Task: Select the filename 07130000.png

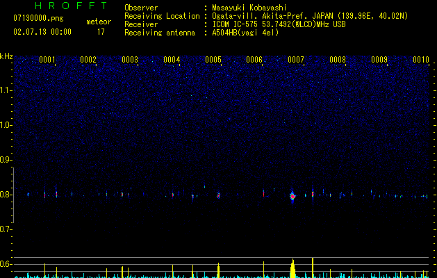Action: pyautogui.click(x=38, y=19)
